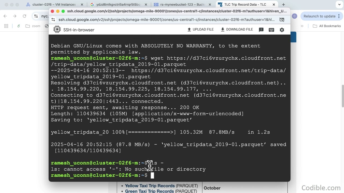Image resolution: width=344 pixels, height=193 pixels.
Task: Click the 'No such file or directory' error text
Action: pos(165,169)
